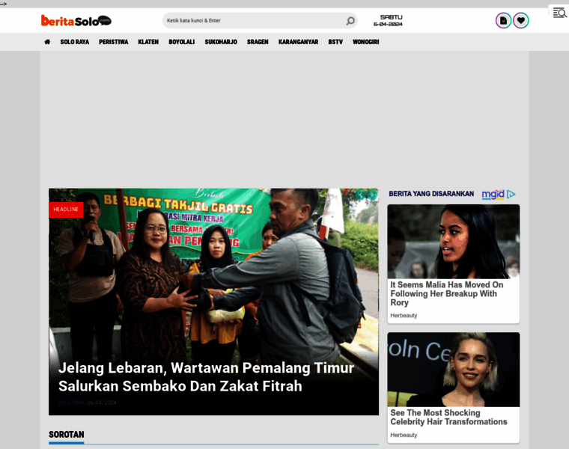The height and width of the screenshot is (449, 569).
Task: Open the search-menu icon at top right
Action: coord(559,13)
